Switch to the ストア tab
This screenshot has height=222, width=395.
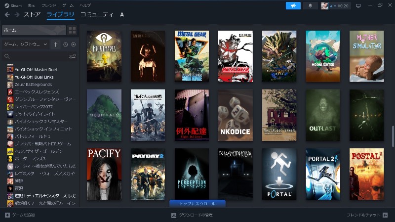[x=32, y=15]
